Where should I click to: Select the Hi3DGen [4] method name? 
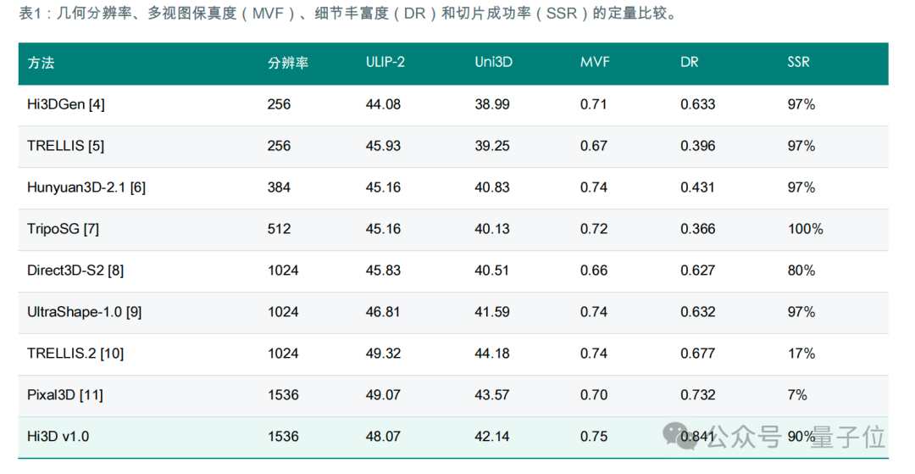coord(66,104)
